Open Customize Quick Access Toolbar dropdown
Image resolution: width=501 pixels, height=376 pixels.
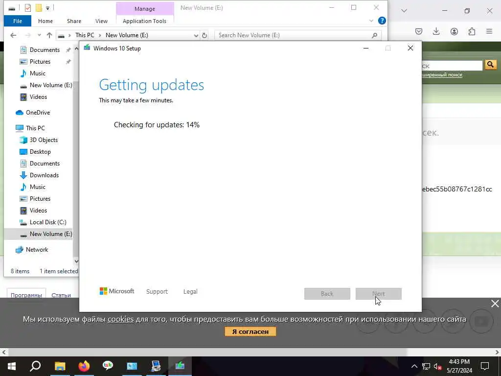[47, 8]
